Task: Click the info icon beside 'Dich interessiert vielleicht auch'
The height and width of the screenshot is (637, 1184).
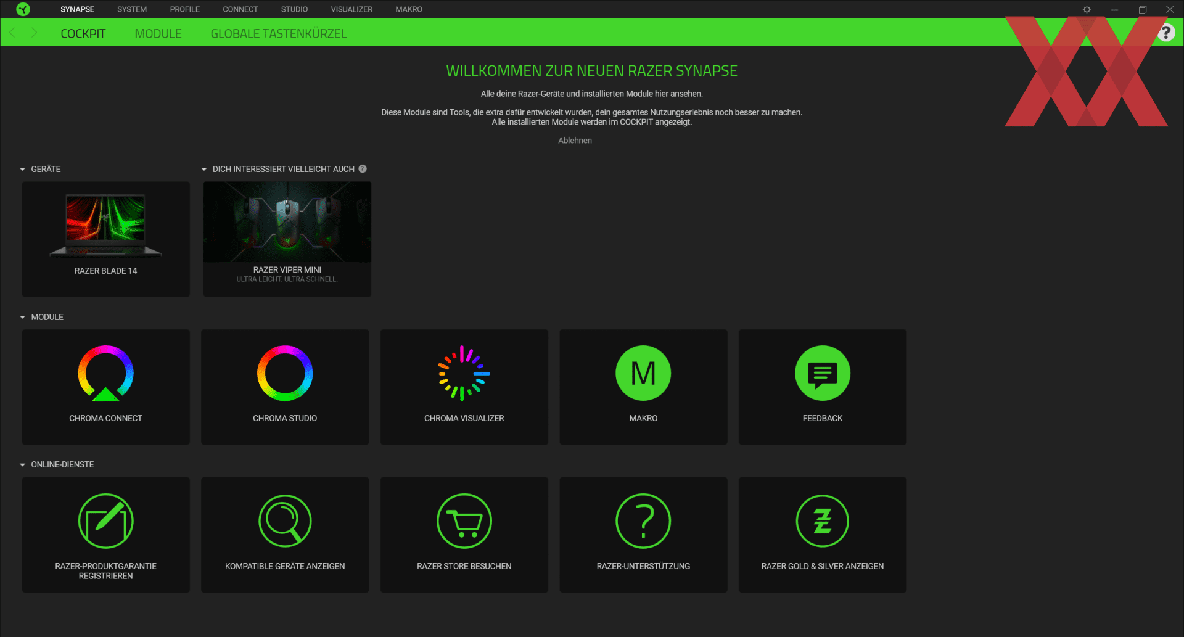Action: [x=363, y=169]
